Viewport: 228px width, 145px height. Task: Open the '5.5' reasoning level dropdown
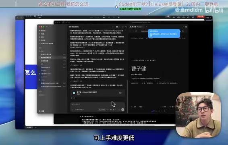(113, 110)
